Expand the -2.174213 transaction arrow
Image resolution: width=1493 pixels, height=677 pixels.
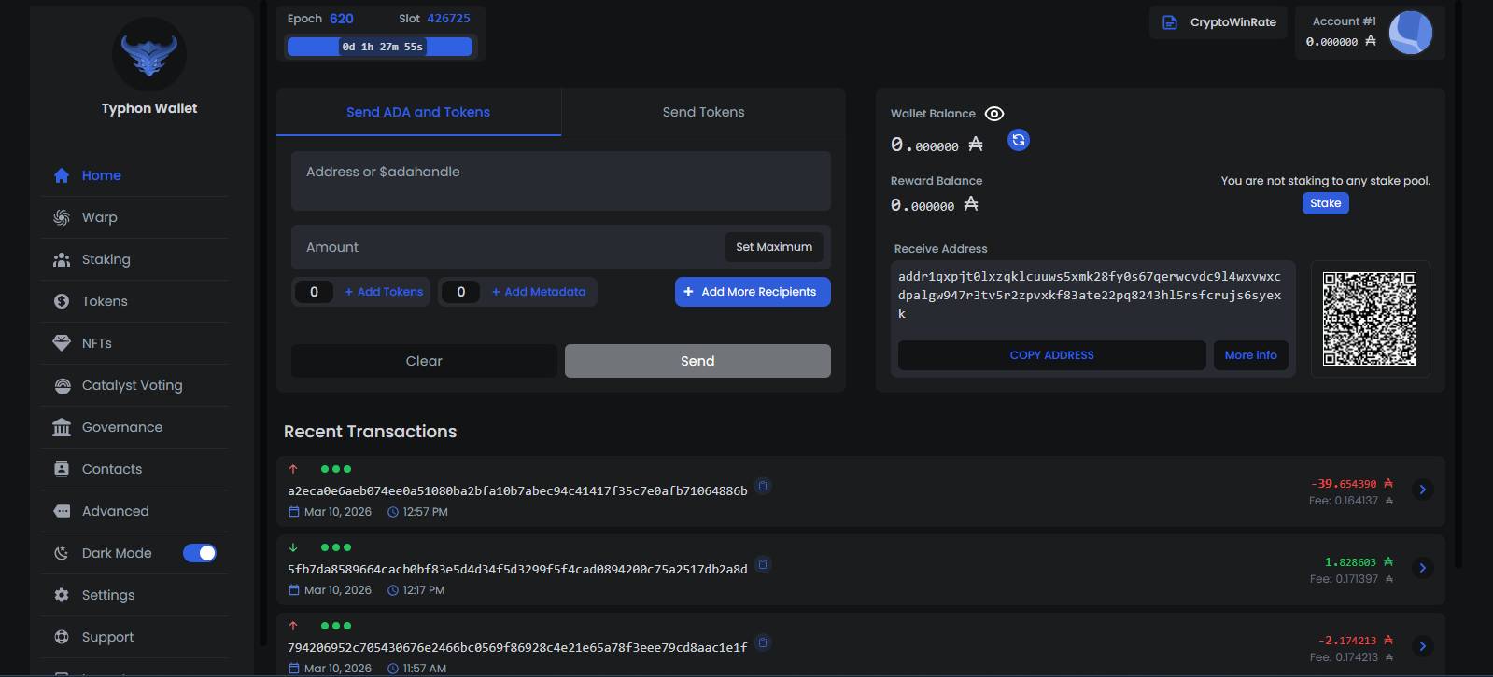click(x=1422, y=645)
